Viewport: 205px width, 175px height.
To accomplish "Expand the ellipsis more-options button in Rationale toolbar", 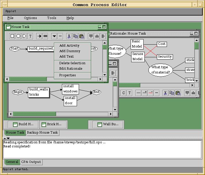I will click(157, 93).
